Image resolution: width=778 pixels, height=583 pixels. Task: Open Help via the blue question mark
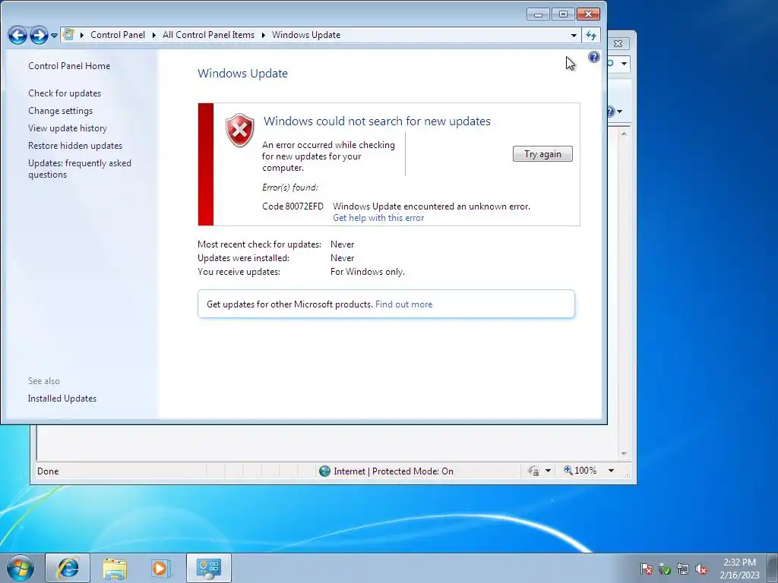coord(594,57)
